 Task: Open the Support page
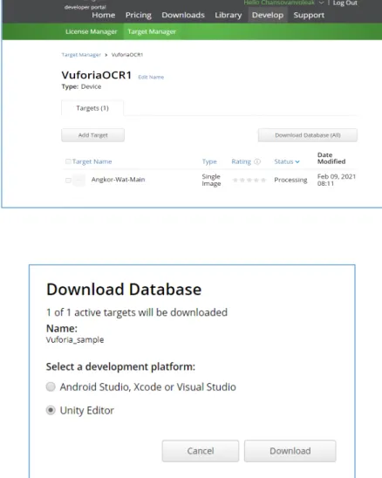[x=309, y=15]
